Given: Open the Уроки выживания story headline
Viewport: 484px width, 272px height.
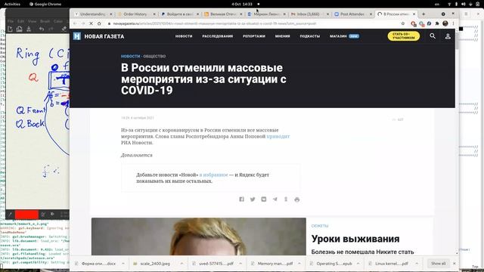Looking at the screenshot, I should 355,239.
